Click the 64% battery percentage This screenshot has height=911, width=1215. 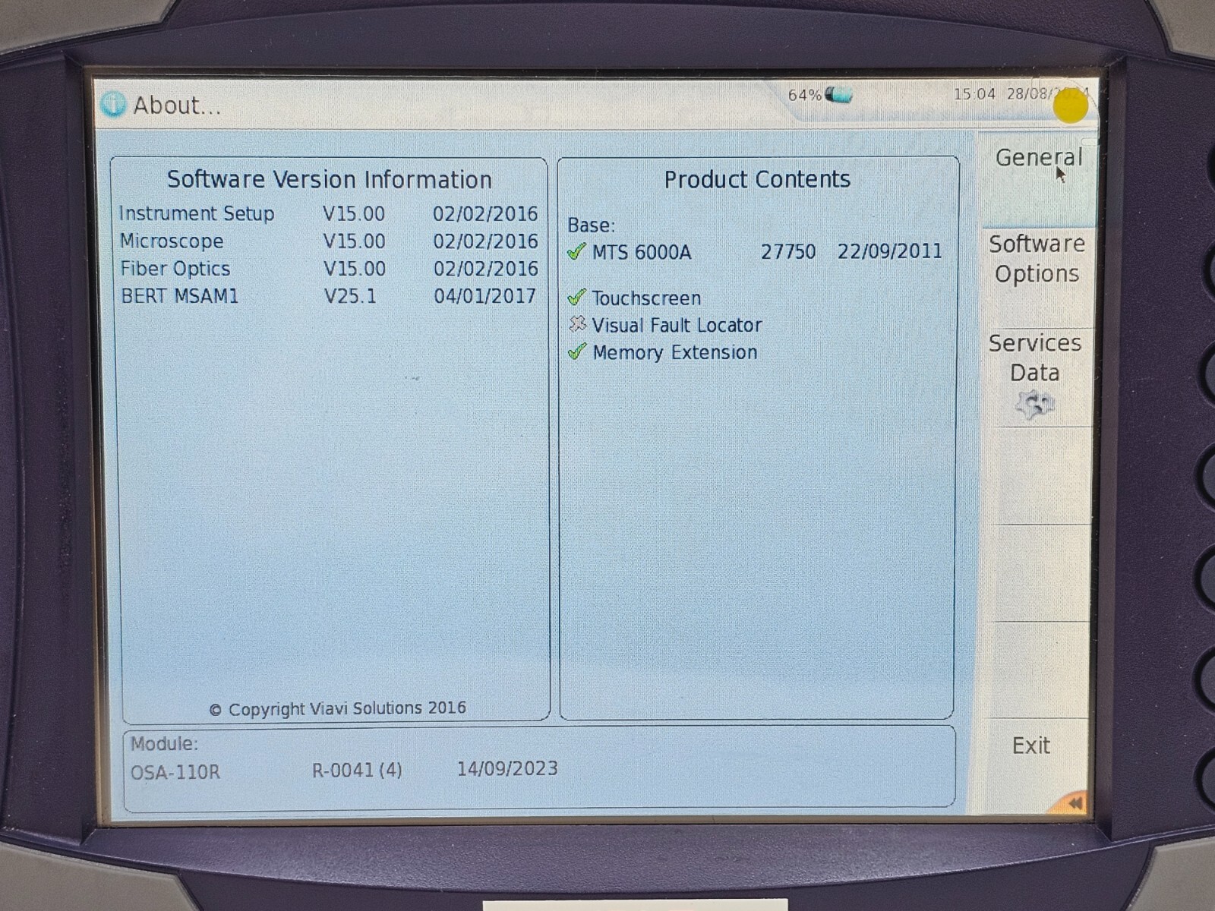(804, 95)
